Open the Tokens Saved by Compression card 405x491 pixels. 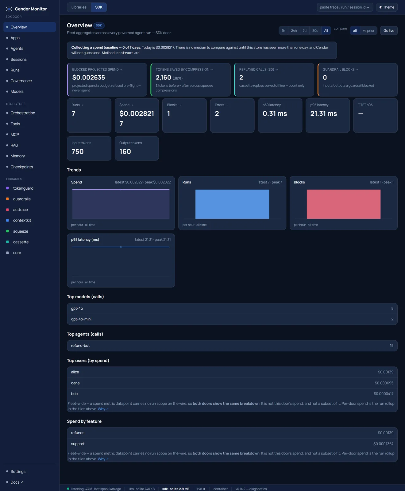point(191,80)
